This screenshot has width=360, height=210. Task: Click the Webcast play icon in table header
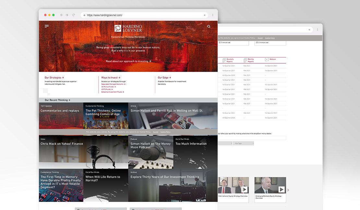(267, 59)
